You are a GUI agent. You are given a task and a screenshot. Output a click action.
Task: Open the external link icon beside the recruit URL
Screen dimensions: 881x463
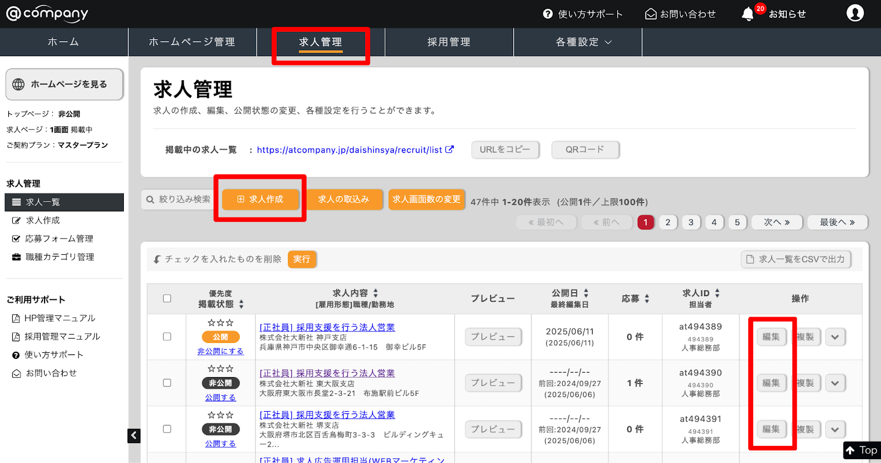[x=449, y=149]
